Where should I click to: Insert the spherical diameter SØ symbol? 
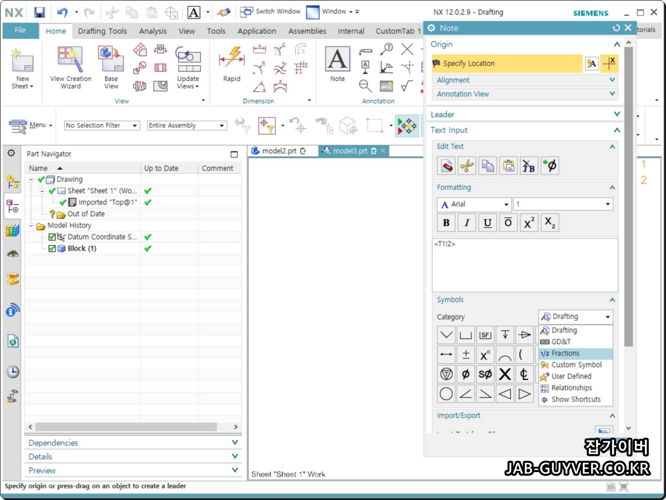(x=485, y=374)
